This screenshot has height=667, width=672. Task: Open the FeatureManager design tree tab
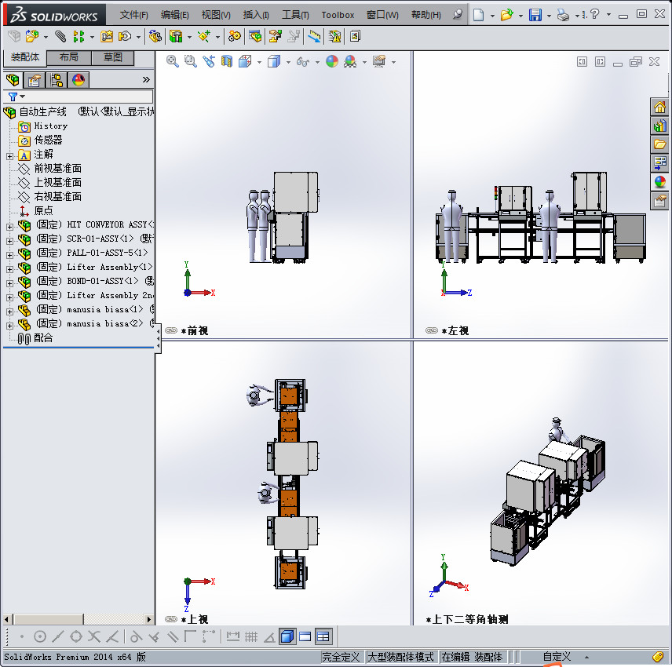point(13,80)
